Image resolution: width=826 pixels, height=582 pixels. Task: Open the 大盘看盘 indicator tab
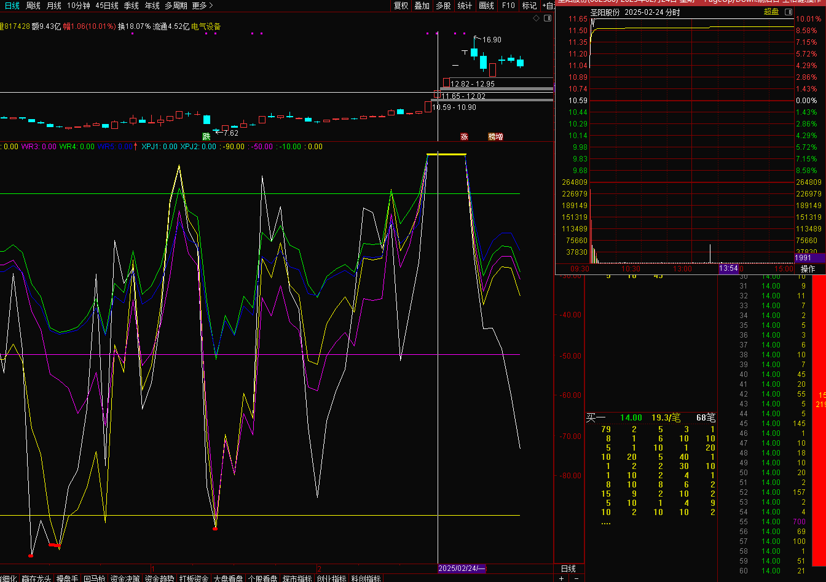[229, 578]
